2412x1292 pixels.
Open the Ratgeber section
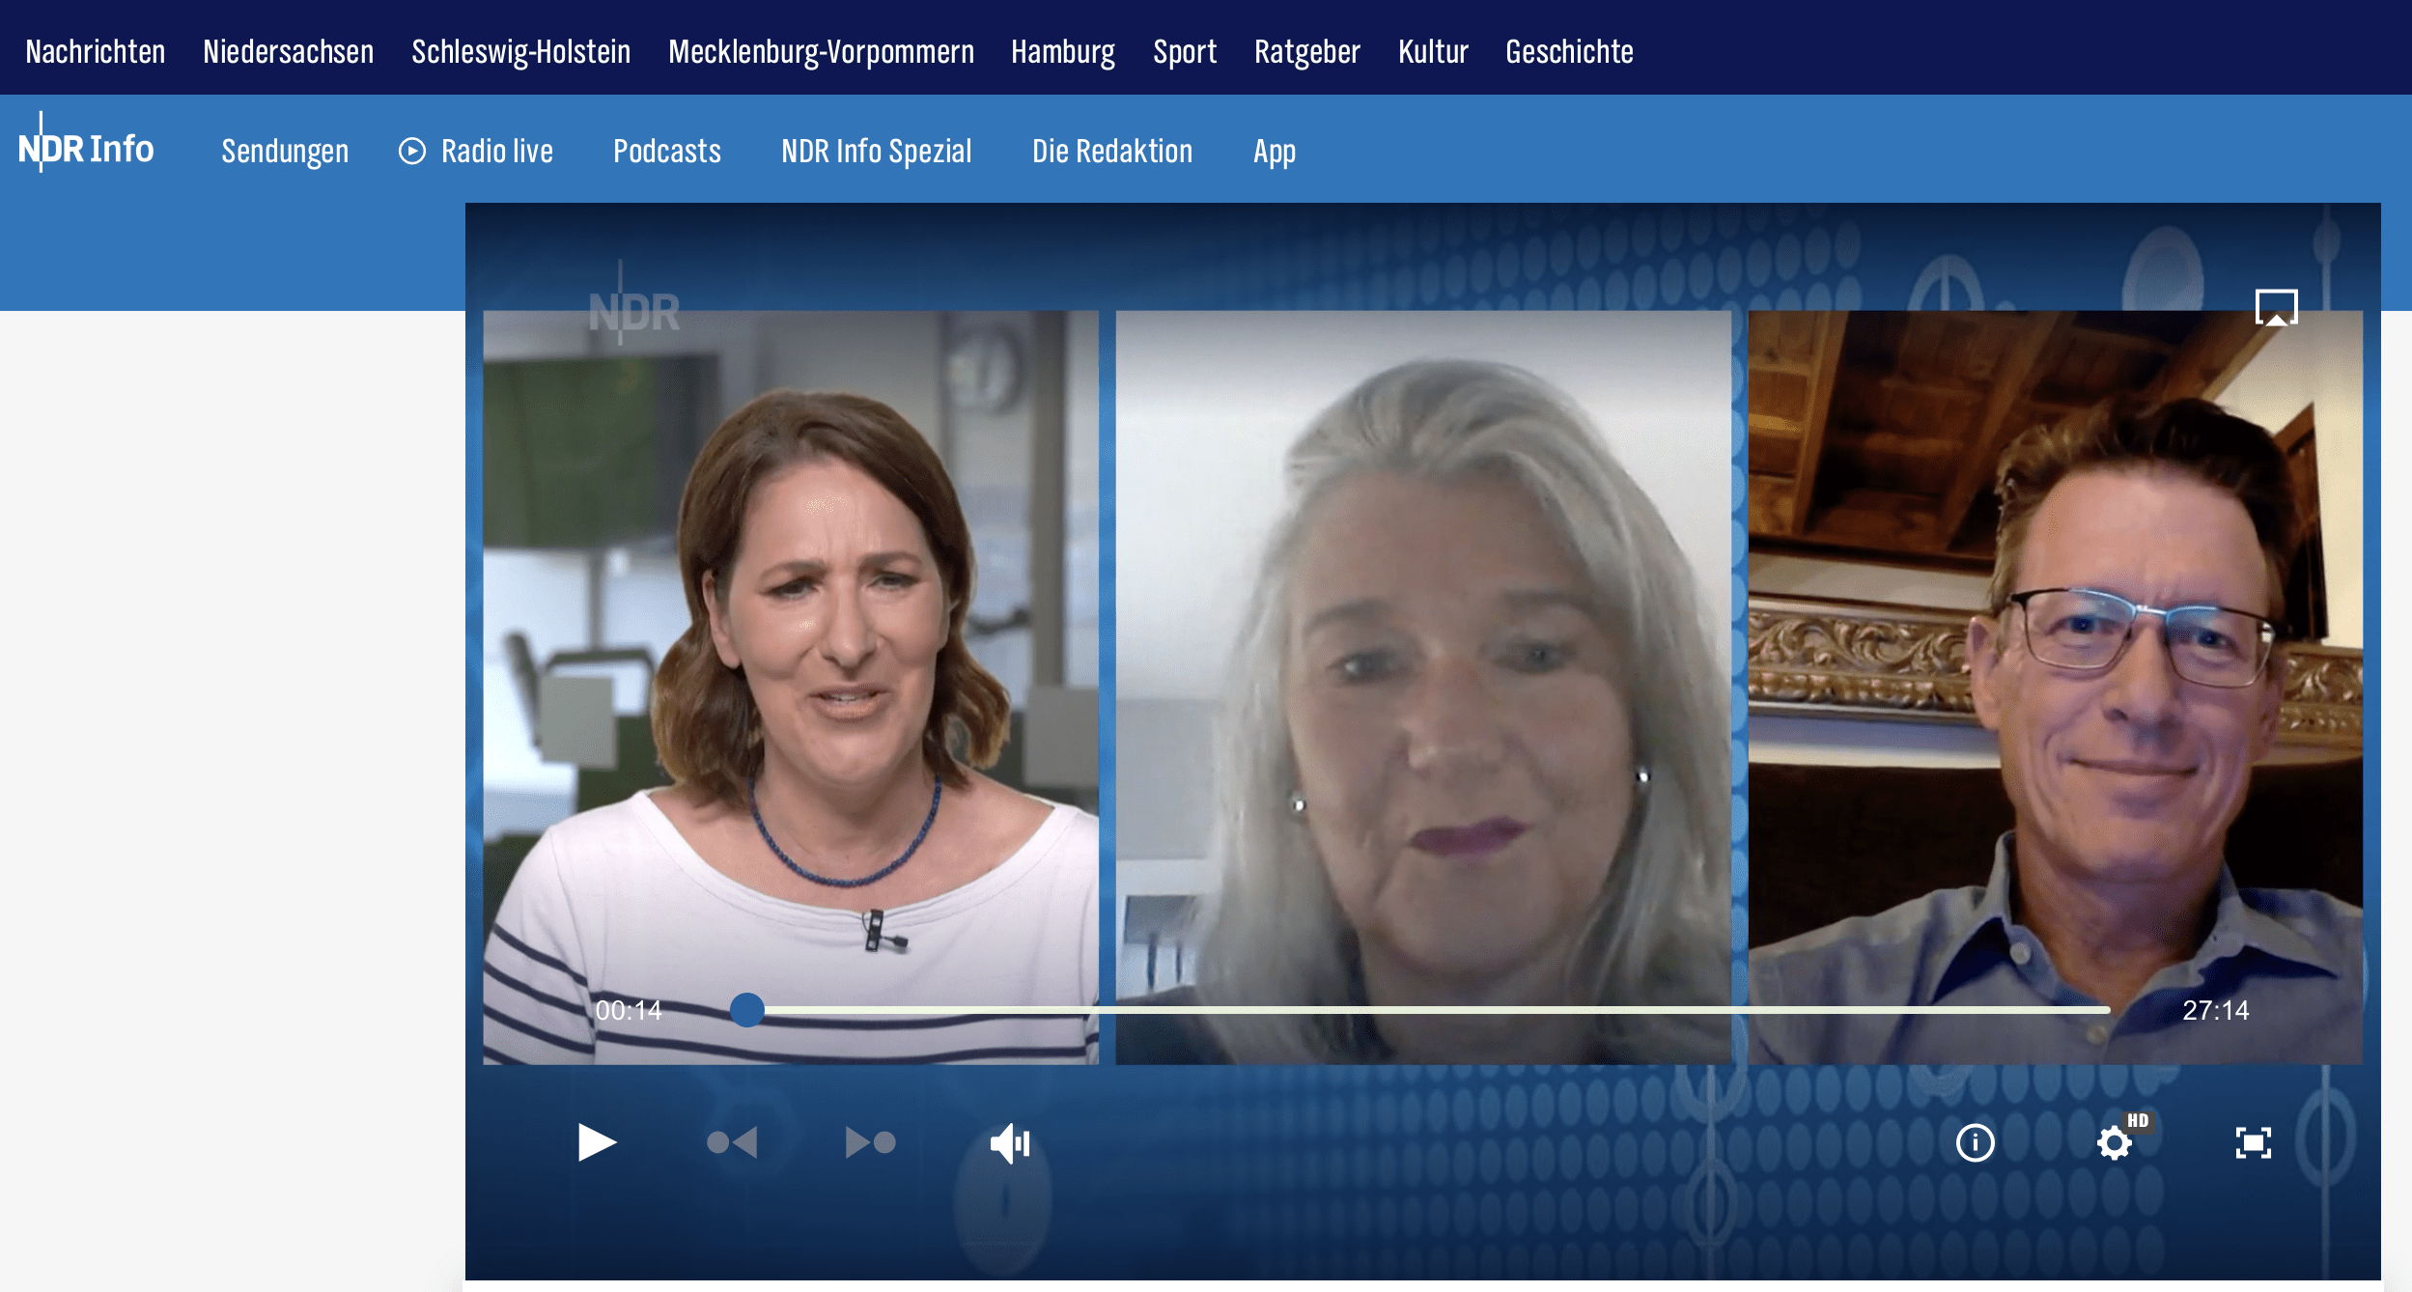click(x=1307, y=51)
